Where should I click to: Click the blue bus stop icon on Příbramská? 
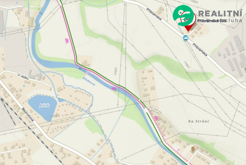[x=186, y=38]
